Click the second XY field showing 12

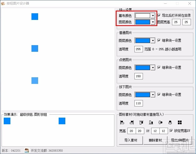click(164, 131)
